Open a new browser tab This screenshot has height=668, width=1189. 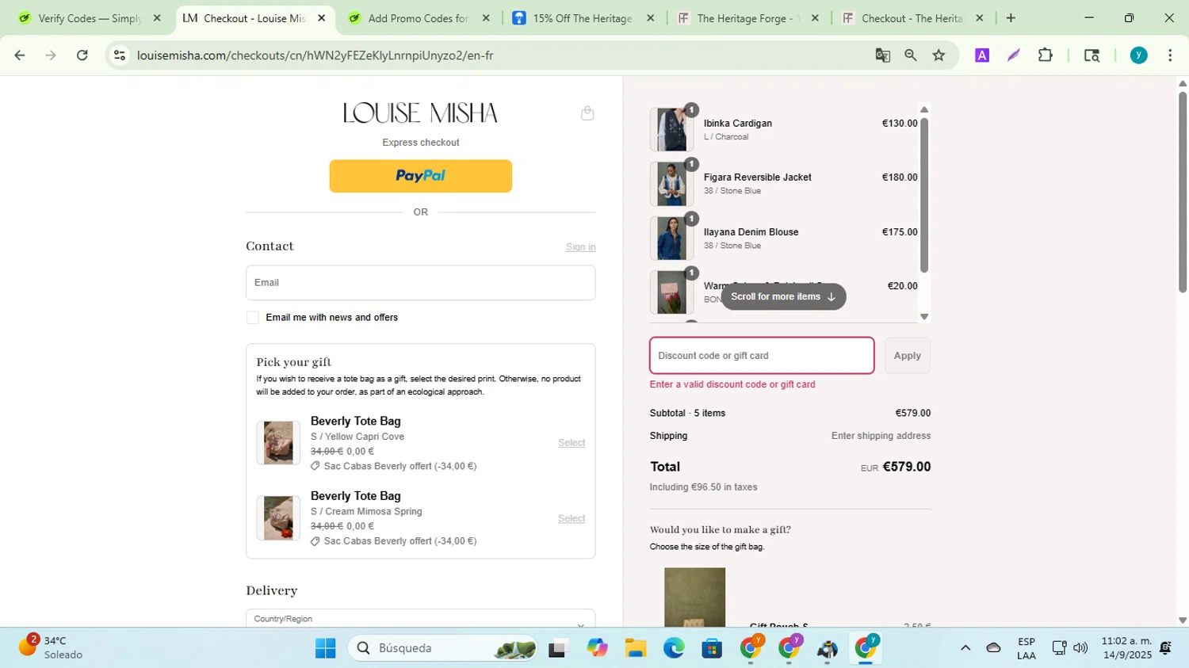tap(1011, 18)
